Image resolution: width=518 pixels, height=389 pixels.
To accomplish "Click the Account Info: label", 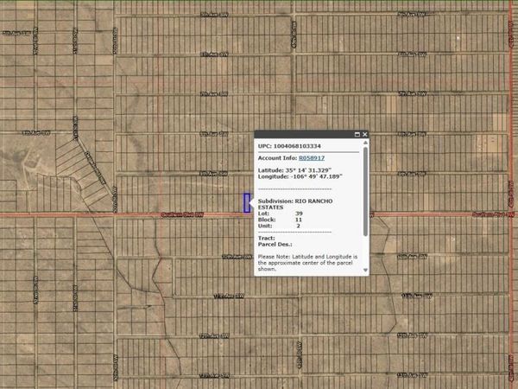I will click(x=277, y=158).
